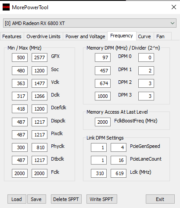Viewport: 180px width, 208px height.
Task: Open the Overdrive Limits tab
Action: pyautogui.click(x=43, y=36)
